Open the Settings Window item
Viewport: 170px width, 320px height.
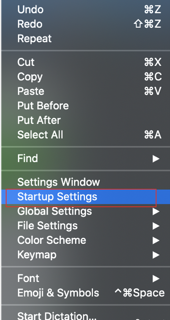coord(85,182)
